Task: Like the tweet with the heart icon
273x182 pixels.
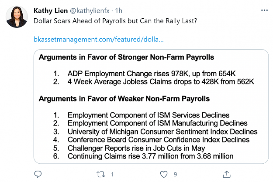Action: 164,174
